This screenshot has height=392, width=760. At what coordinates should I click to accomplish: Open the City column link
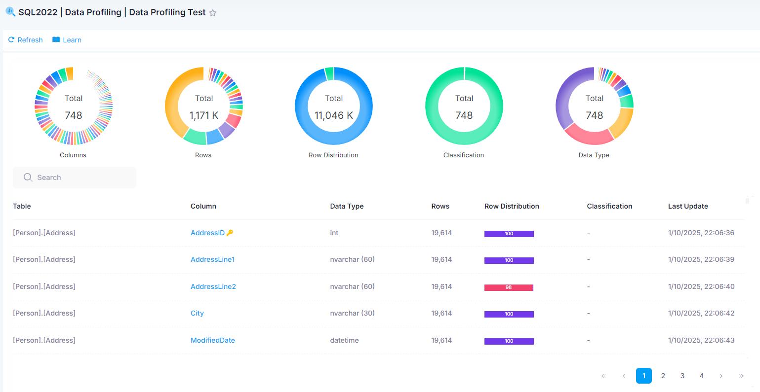pos(197,313)
